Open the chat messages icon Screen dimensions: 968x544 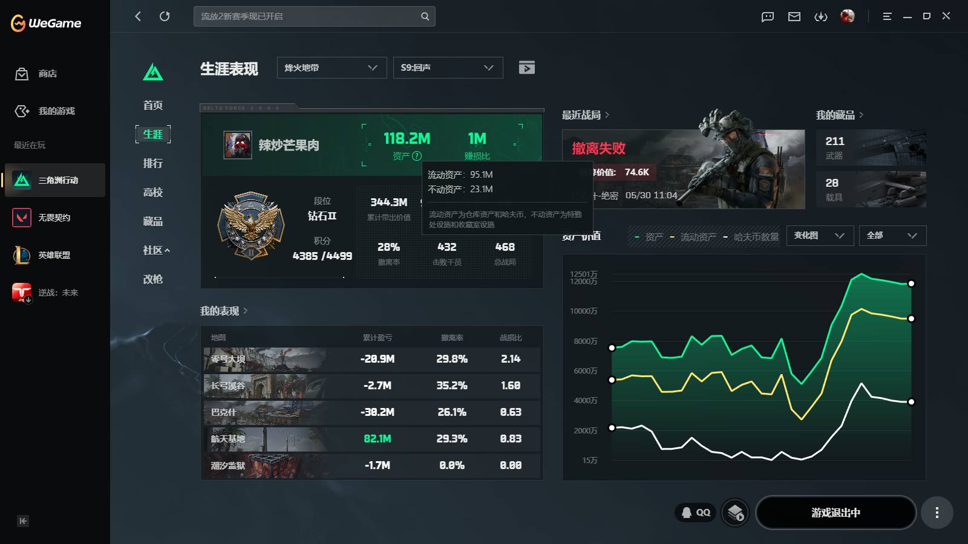768,17
